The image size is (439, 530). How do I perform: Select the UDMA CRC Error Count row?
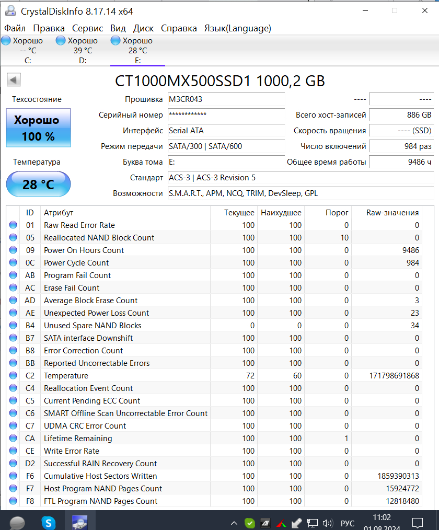pyautogui.click(x=214, y=425)
